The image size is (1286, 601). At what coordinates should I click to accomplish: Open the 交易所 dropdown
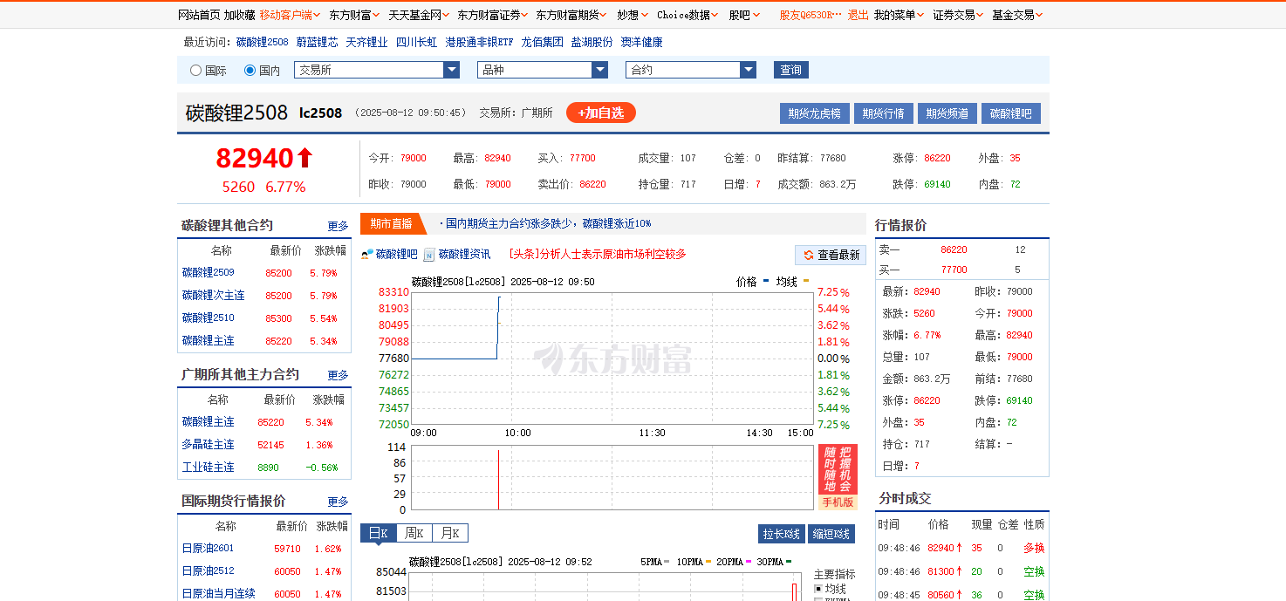[377, 70]
